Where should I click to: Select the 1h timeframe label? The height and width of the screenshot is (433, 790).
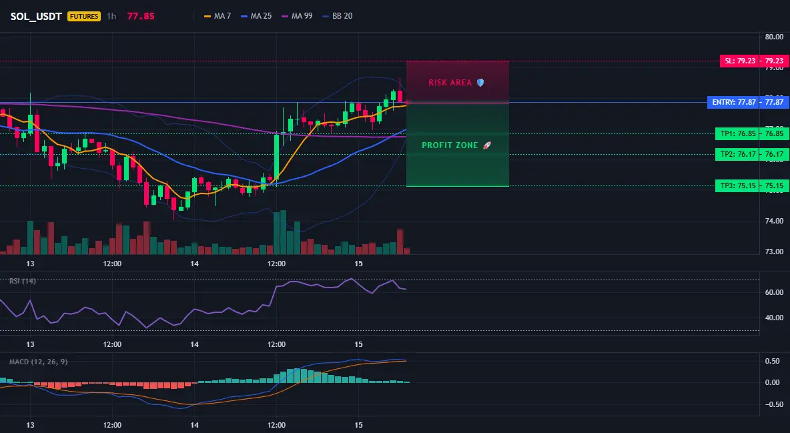[x=111, y=16]
